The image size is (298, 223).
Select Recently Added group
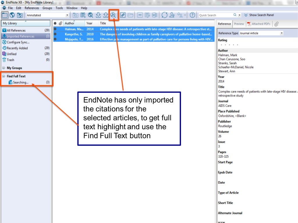tap(26, 48)
